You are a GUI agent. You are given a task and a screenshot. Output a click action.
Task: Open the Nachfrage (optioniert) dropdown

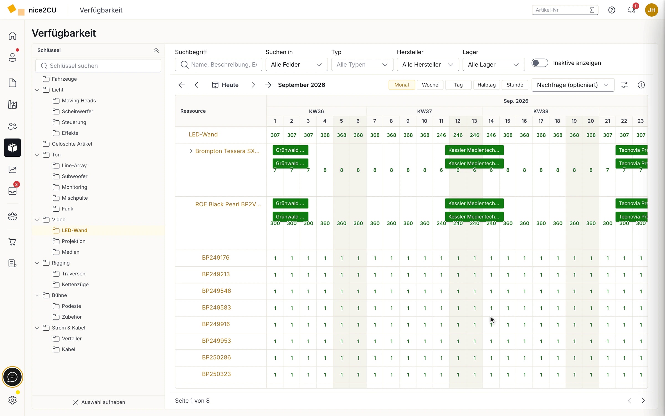573,85
